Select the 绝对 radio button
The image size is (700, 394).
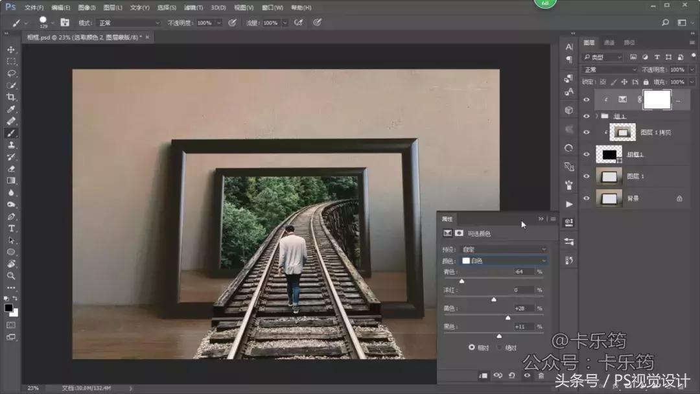click(500, 347)
